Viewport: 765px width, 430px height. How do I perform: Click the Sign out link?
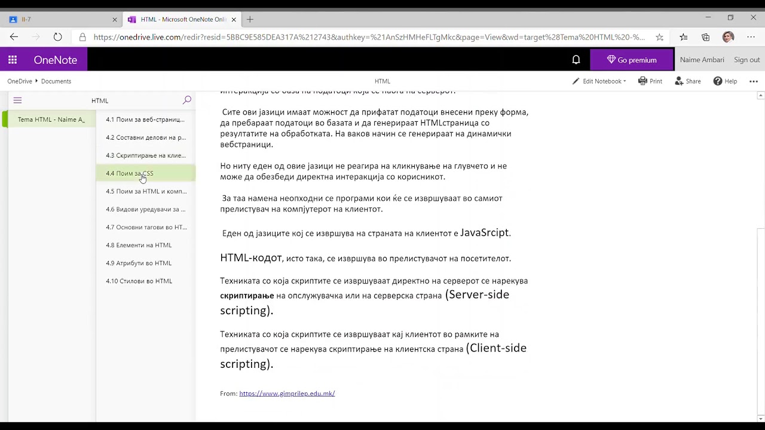(746, 60)
